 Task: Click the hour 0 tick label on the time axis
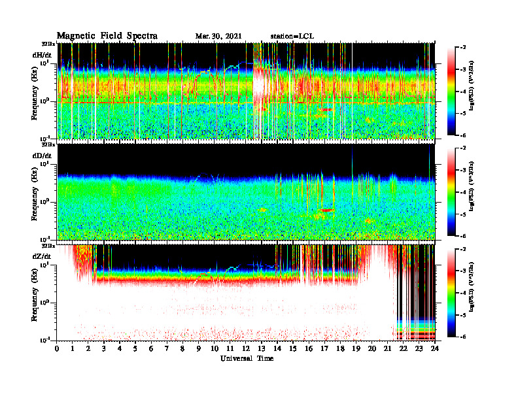(57, 349)
